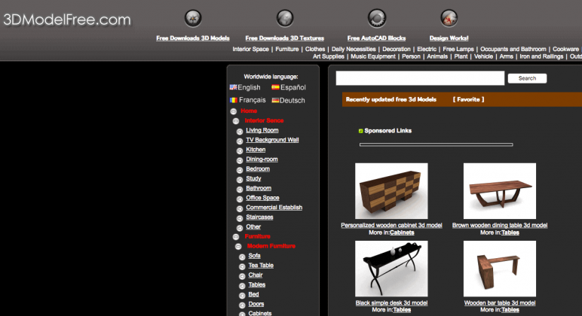
Task: Click the bullet icon beside Bedroom
Action: (x=240, y=170)
